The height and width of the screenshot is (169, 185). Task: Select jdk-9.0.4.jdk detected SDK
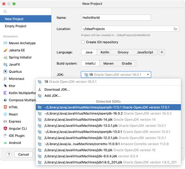click(x=109, y=156)
